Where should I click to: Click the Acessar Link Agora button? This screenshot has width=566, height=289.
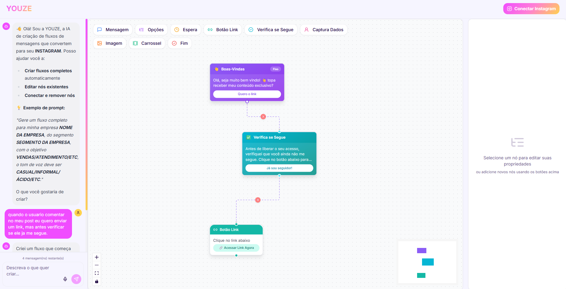pyautogui.click(x=236, y=248)
